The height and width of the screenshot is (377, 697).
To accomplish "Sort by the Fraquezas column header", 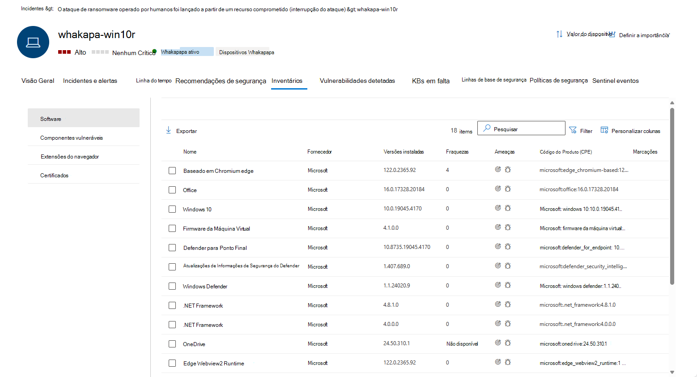I will click(457, 152).
